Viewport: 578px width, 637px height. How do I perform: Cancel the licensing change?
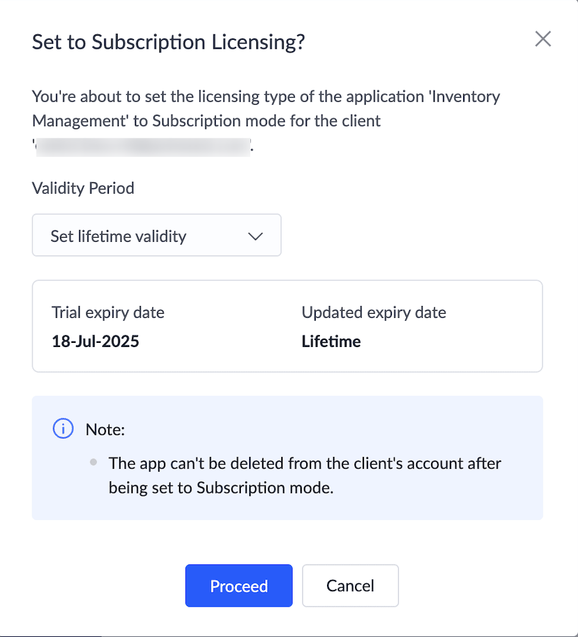coord(350,585)
